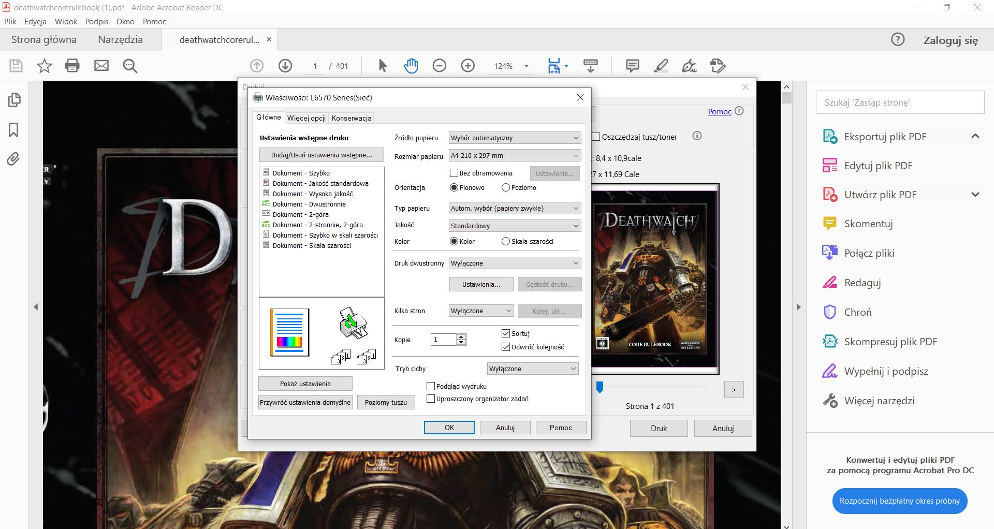994x529 pixels.
Task: Expand the Jakość dropdown
Action: point(515,226)
